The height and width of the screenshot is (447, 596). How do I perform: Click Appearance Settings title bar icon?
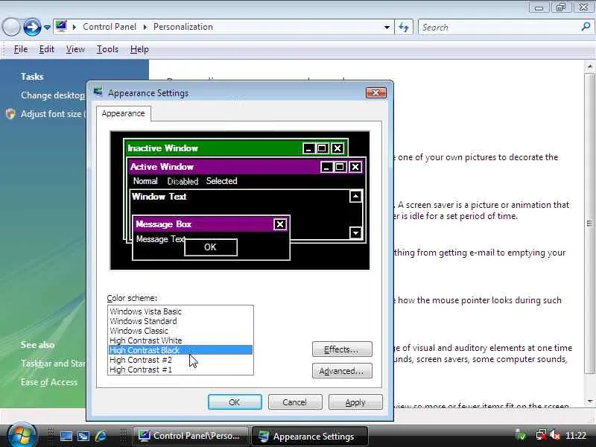coord(98,92)
